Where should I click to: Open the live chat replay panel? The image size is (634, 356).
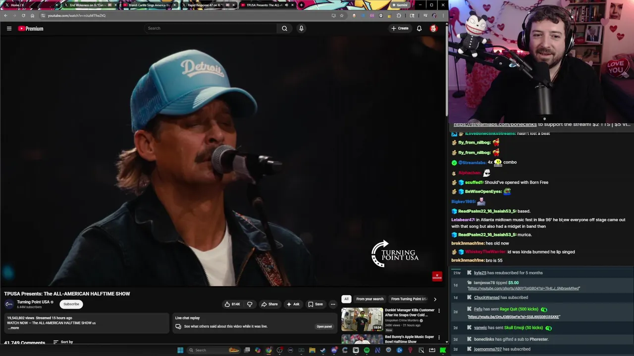tap(324, 326)
